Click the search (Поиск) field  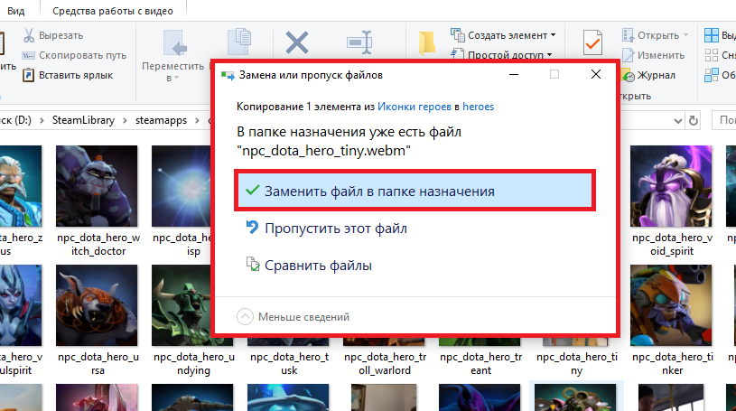(x=723, y=120)
